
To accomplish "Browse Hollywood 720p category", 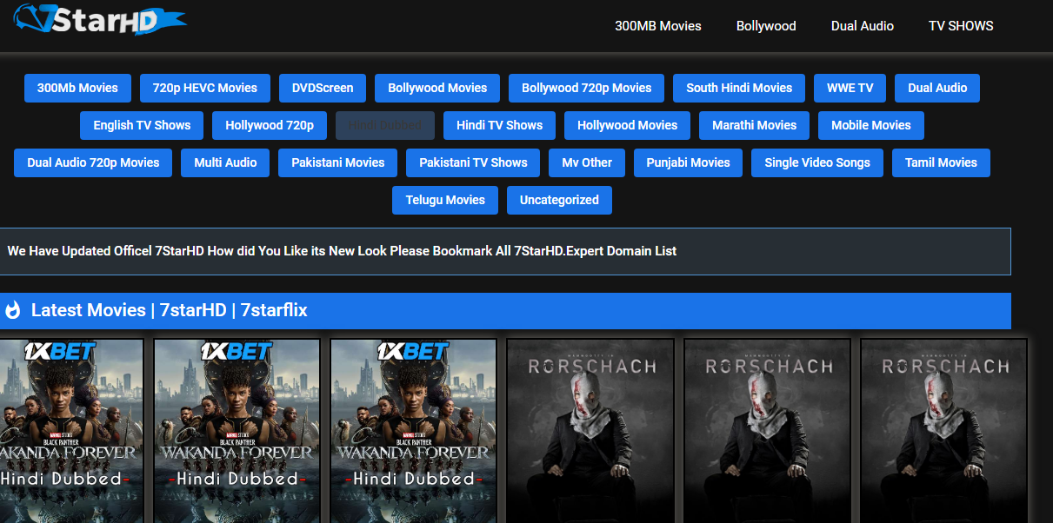I will coord(270,125).
